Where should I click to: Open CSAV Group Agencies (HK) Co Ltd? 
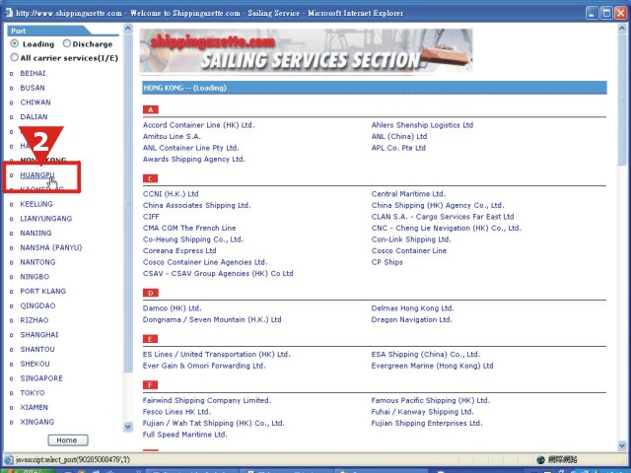pyautogui.click(x=218, y=274)
